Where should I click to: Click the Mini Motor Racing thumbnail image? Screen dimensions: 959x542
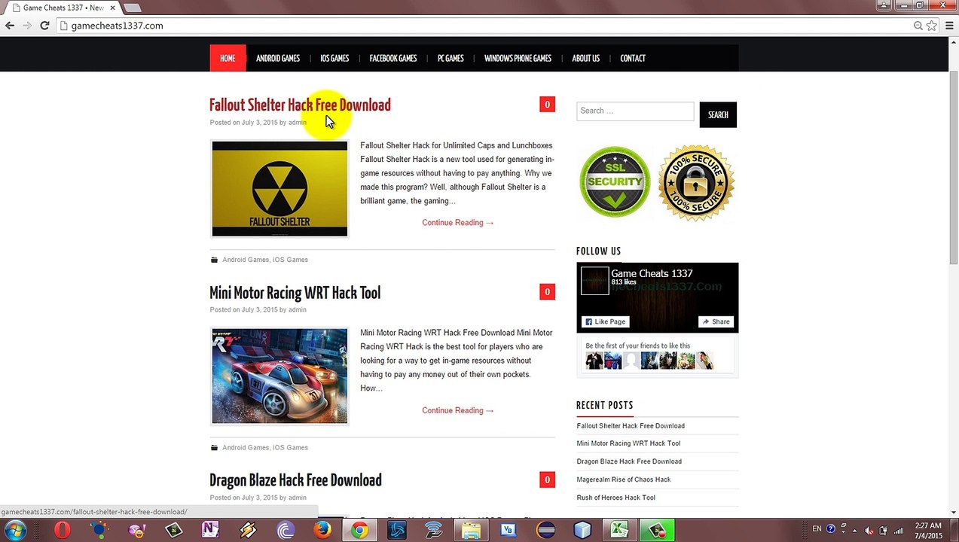[279, 376]
